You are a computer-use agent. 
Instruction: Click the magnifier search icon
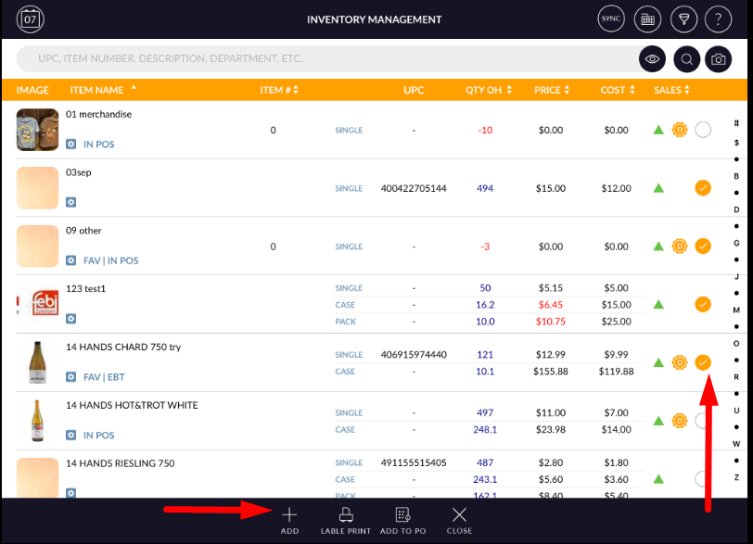click(x=686, y=59)
